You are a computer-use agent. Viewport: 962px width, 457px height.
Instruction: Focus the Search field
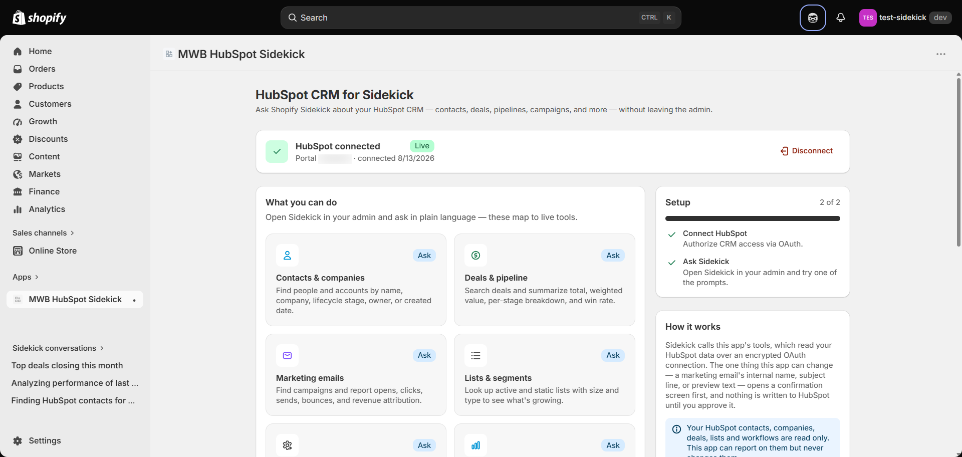(480, 18)
